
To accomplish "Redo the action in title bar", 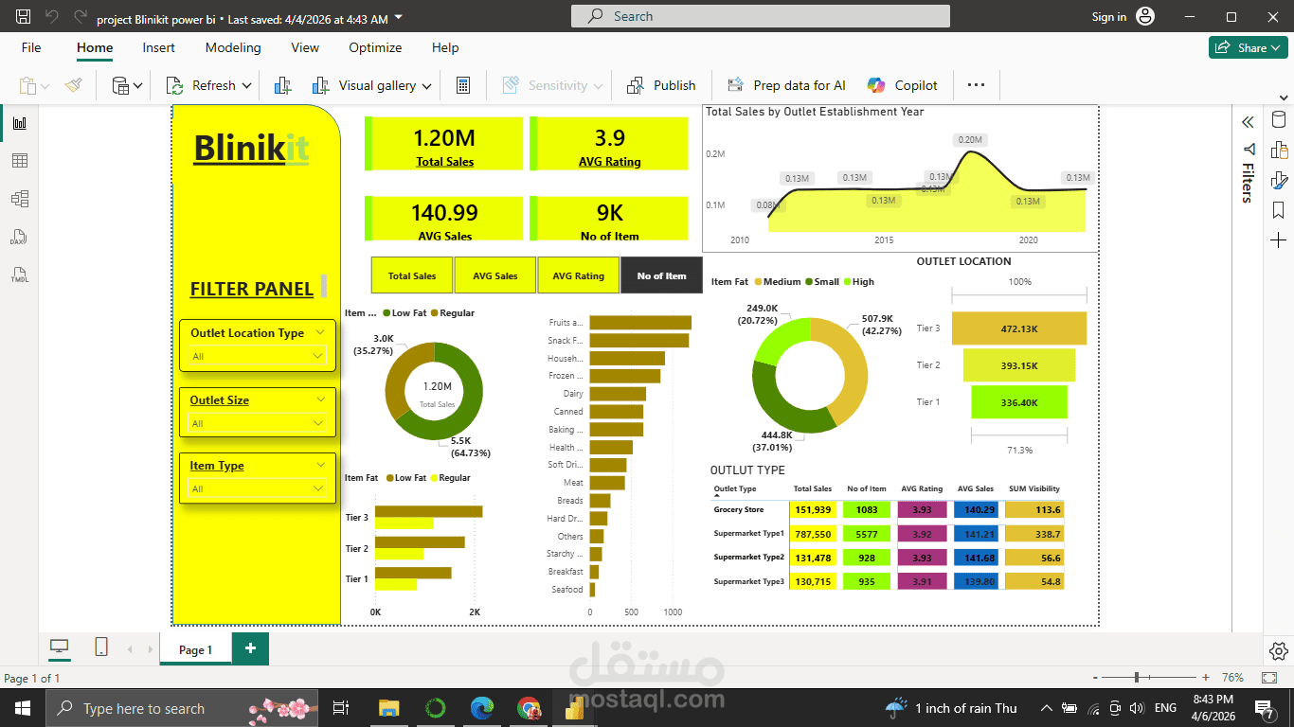I will (x=81, y=17).
